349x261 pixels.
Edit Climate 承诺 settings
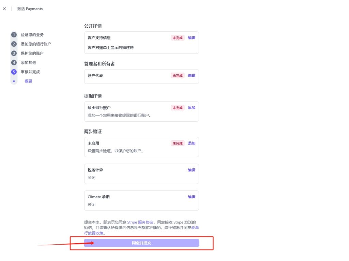click(x=192, y=197)
